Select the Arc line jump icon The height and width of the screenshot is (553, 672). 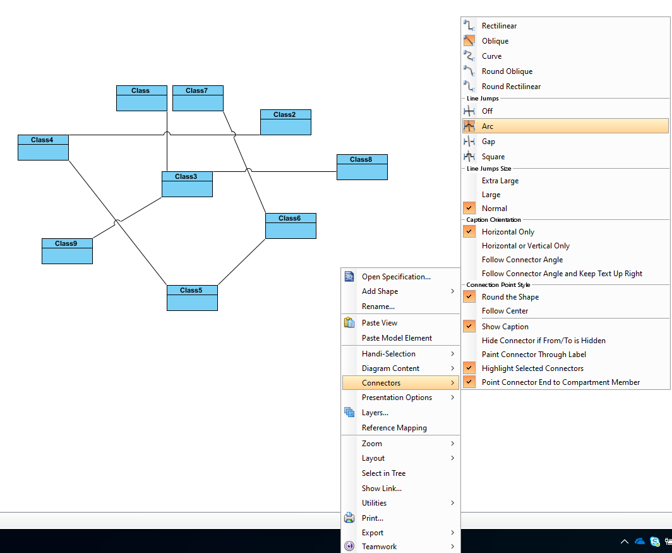[469, 126]
